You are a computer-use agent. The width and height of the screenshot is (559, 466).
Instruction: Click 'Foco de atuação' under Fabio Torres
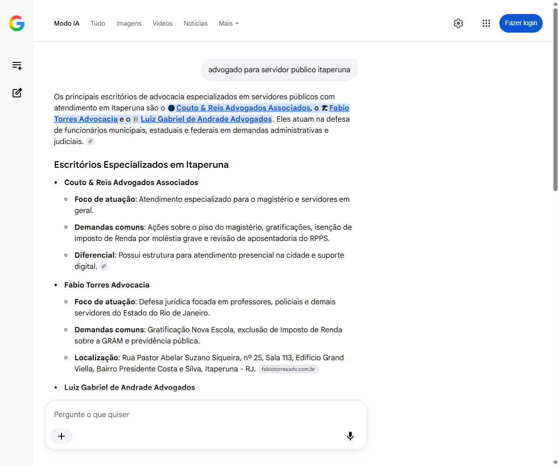pos(105,302)
